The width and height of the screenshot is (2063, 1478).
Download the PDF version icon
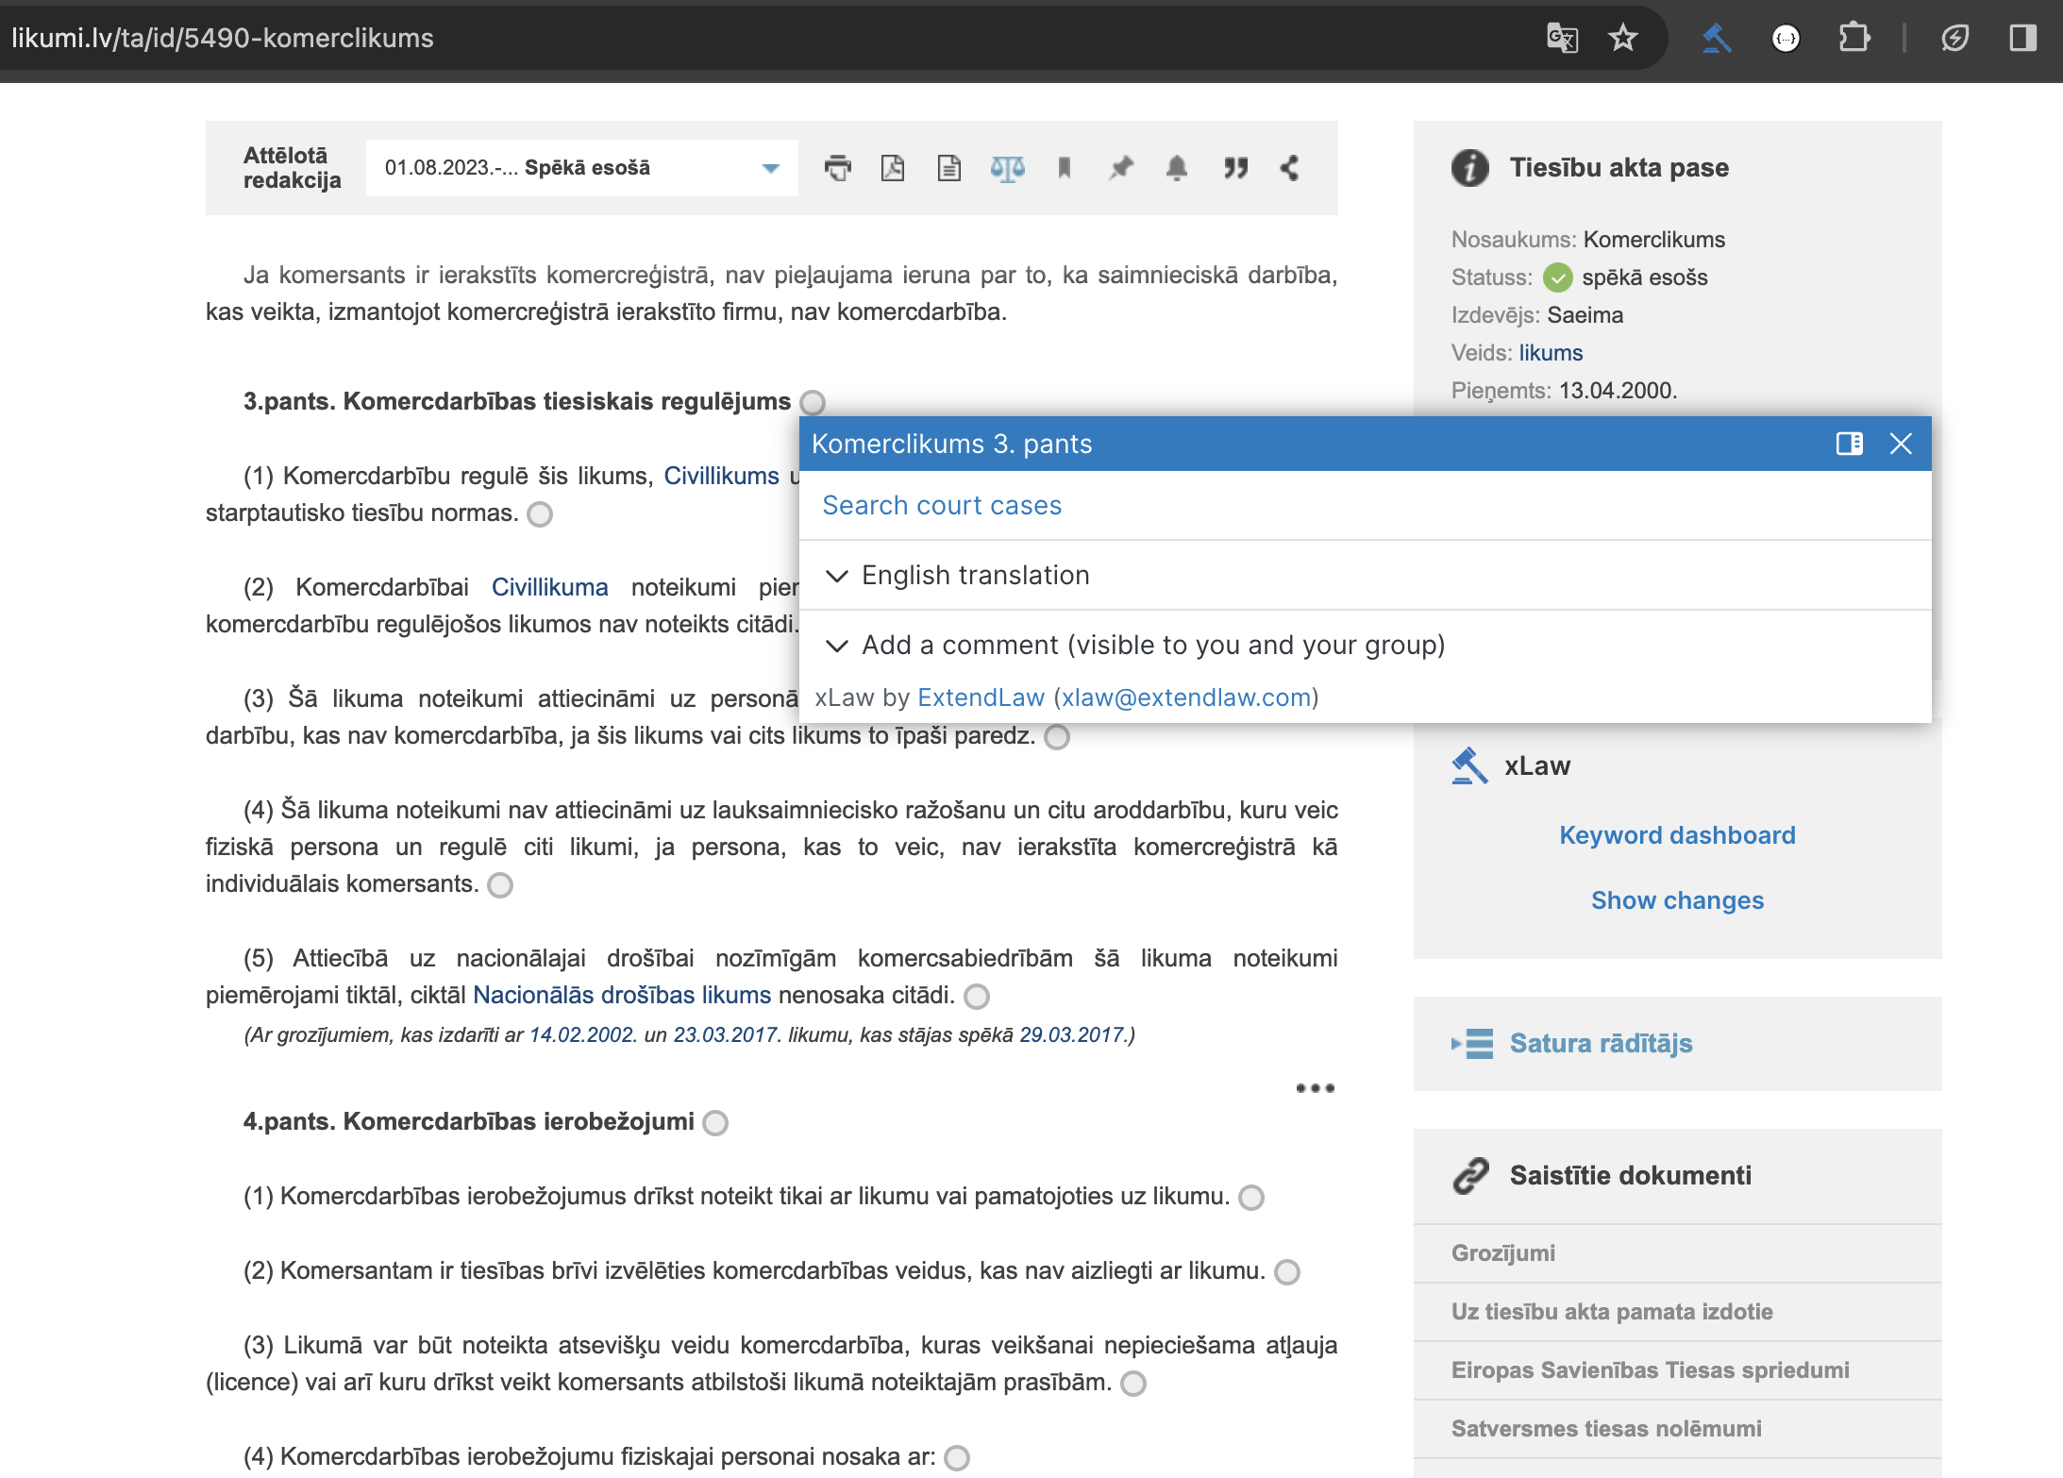pyautogui.click(x=893, y=168)
